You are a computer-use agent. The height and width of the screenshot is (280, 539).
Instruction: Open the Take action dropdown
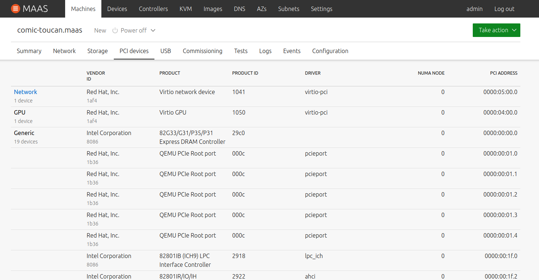coord(496,30)
